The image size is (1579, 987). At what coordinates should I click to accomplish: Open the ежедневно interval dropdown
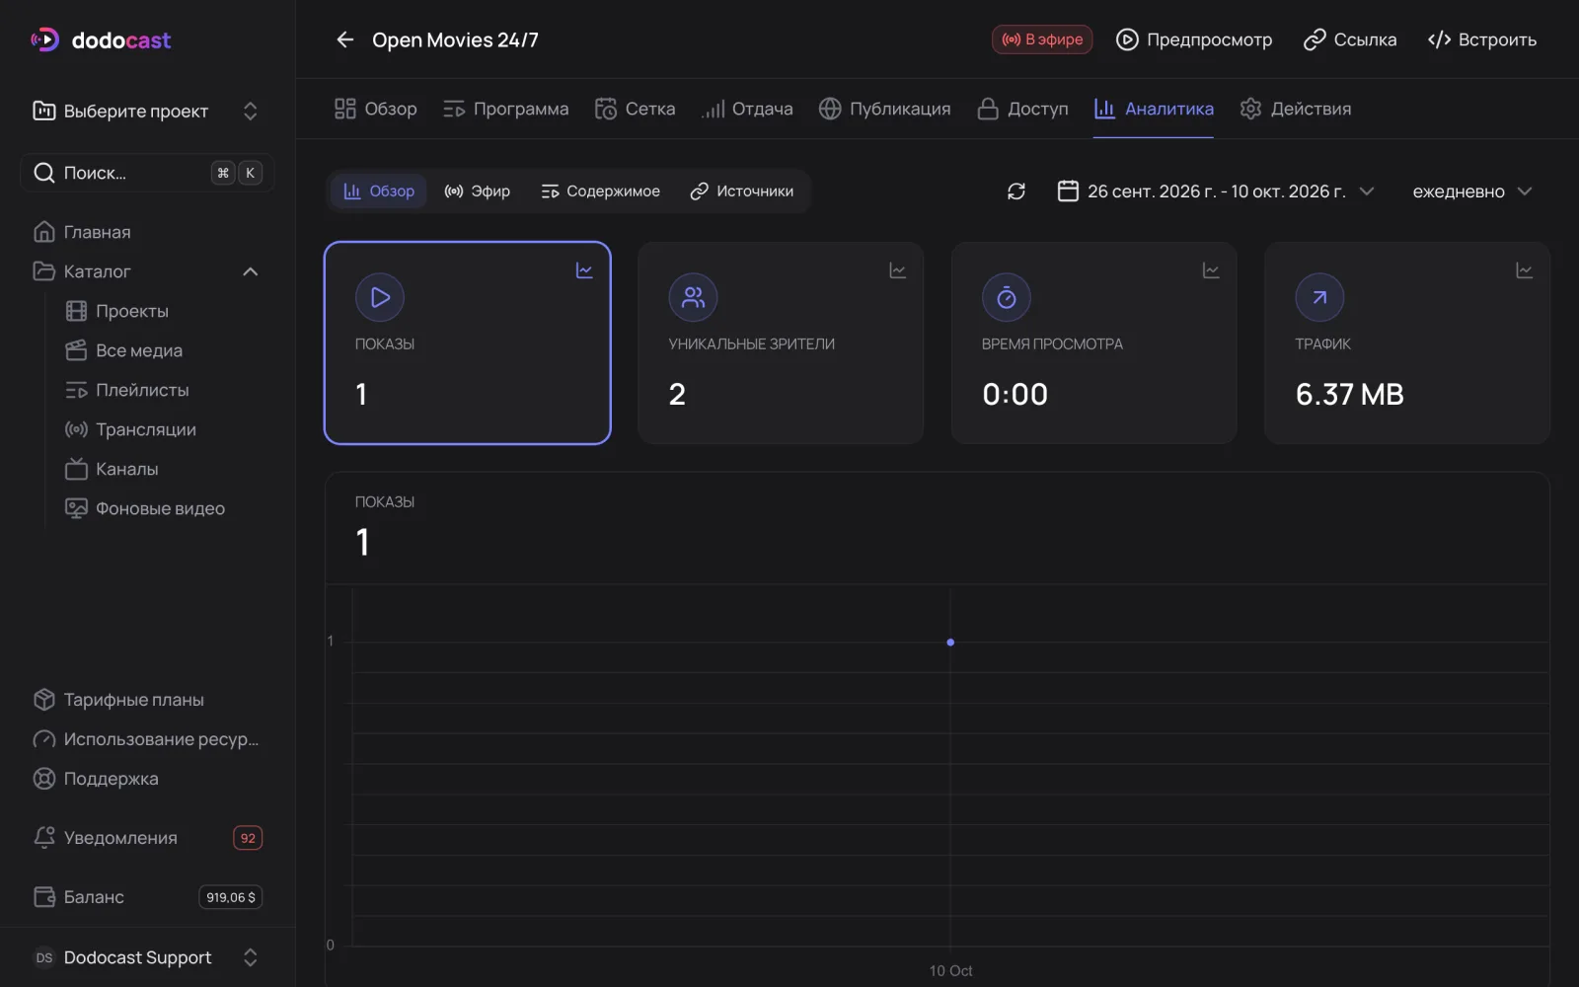pyautogui.click(x=1472, y=191)
